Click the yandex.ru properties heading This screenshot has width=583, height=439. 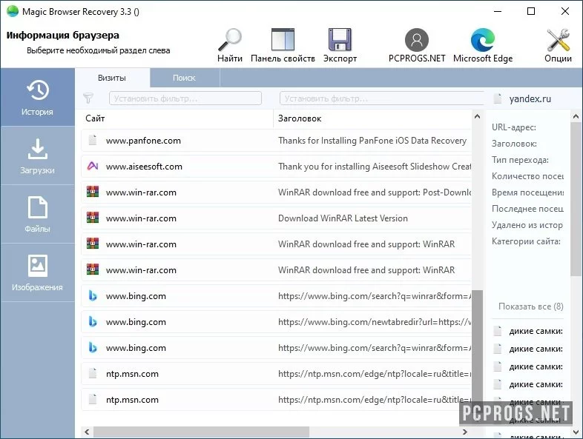(530, 98)
